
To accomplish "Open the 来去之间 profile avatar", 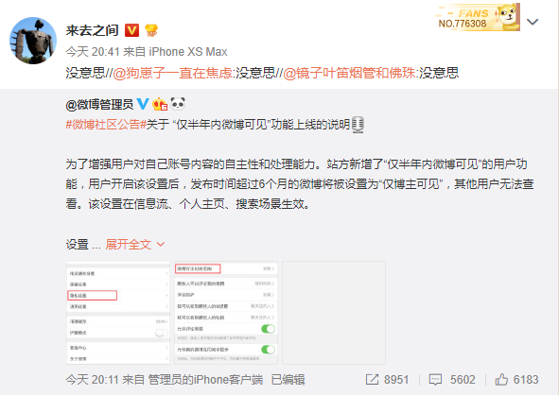I will pos(33,41).
